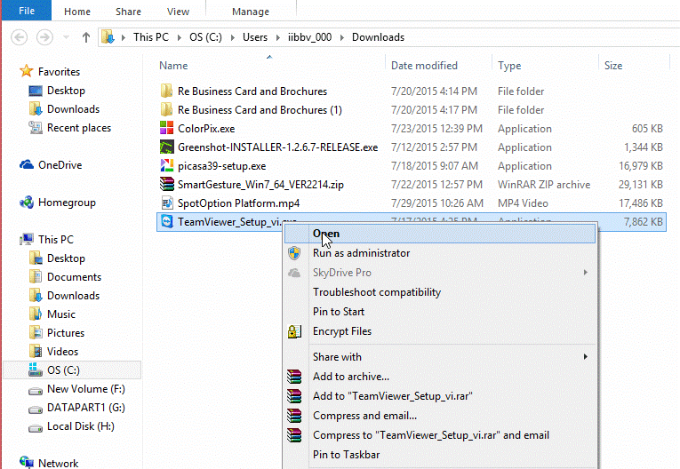The height and width of the screenshot is (469, 680).
Task: Select Troubleshoot compatibility menu entry
Action: 376,292
